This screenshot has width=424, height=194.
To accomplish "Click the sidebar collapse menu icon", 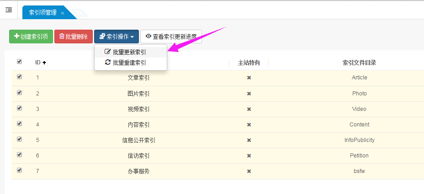I will coord(9,10).
